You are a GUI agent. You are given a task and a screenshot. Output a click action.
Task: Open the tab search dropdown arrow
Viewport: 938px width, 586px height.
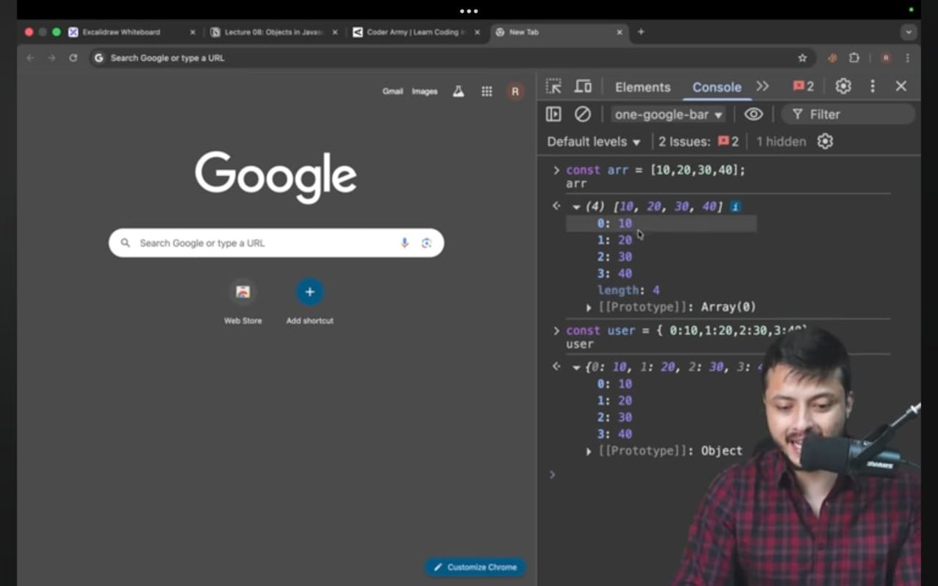908,32
